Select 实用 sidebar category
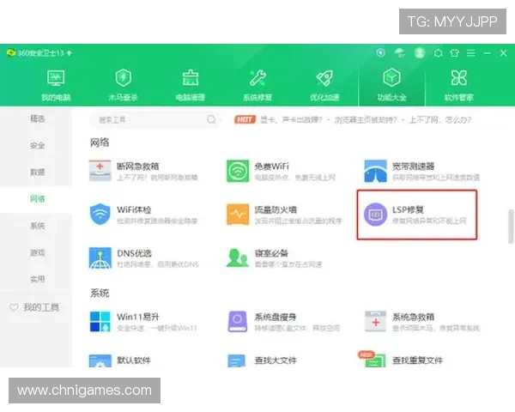 pyautogui.click(x=37, y=279)
